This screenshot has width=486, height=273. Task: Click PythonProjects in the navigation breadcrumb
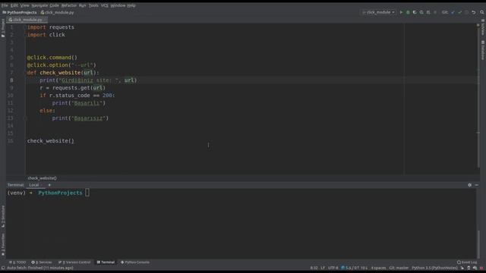coord(20,12)
